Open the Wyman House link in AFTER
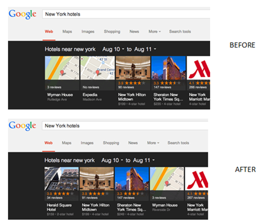This screenshot has width=267, height=222. pos(165,205)
